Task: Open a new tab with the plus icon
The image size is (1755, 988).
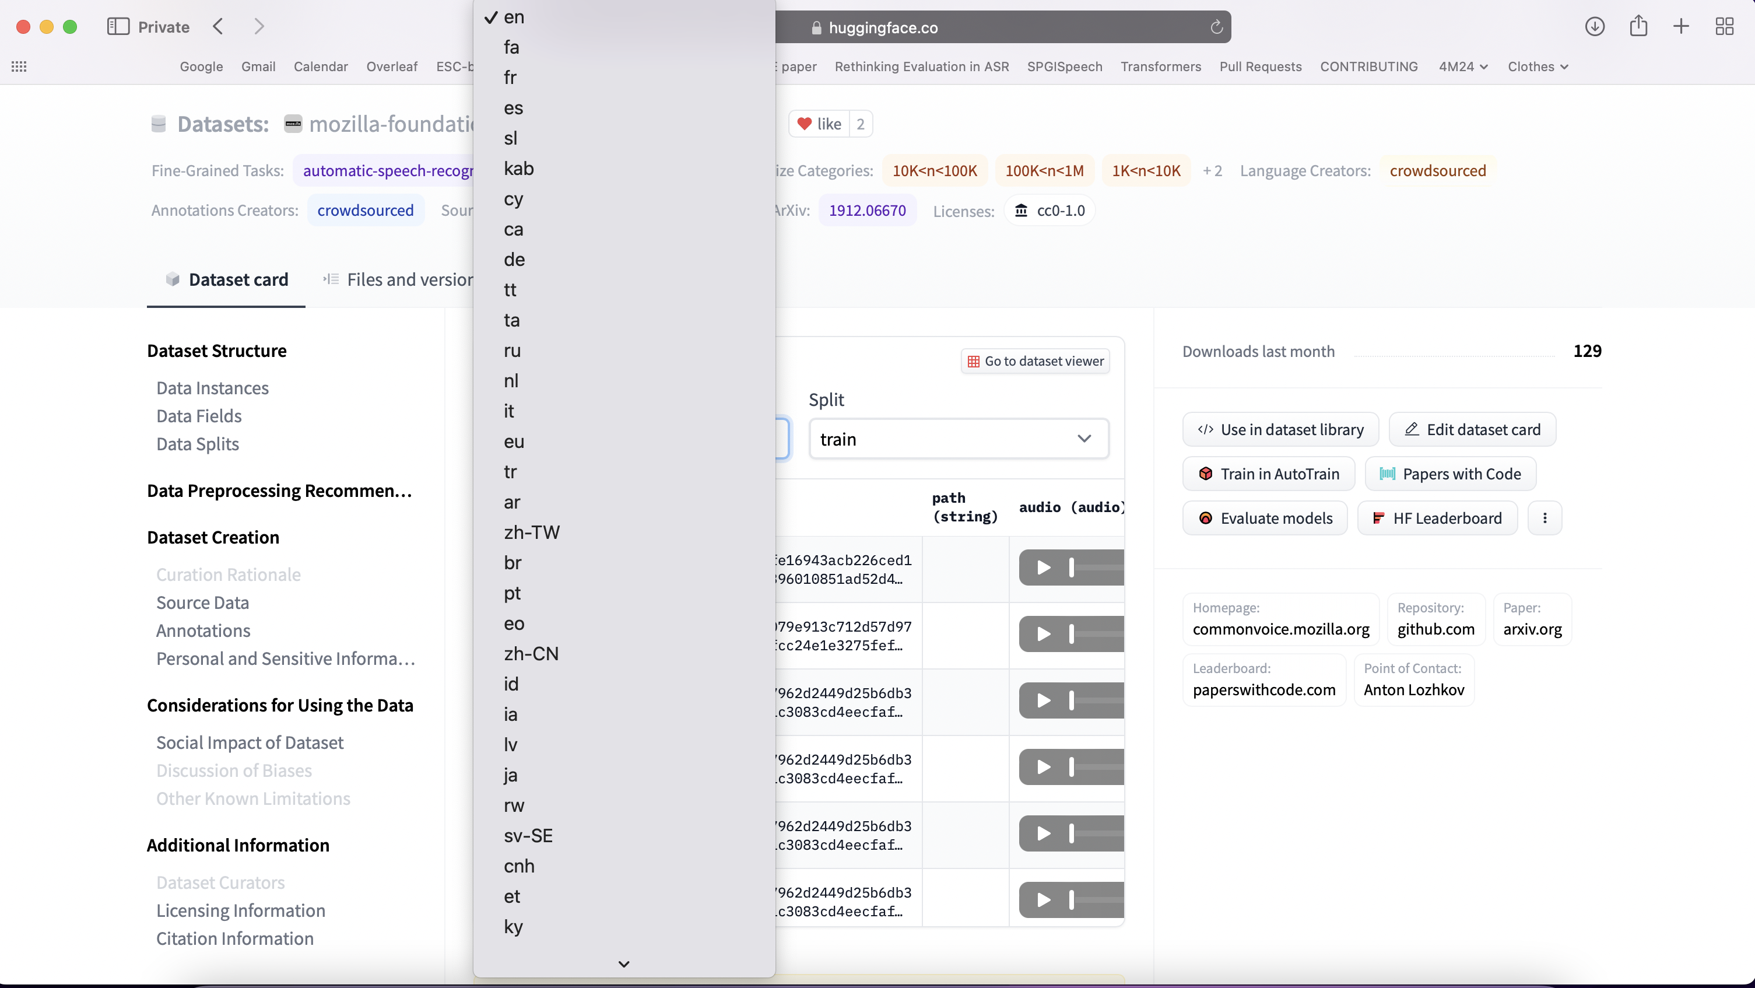Action: click(x=1681, y=27)
